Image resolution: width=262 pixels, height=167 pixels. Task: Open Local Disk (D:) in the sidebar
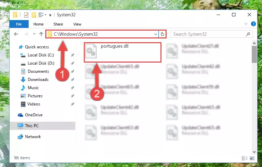coord(41,63)
